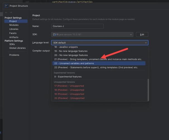Image resolution: width=169 pixels, height=140 pixels.
Task: Open Libraries settings page
Action: (14, 29)
